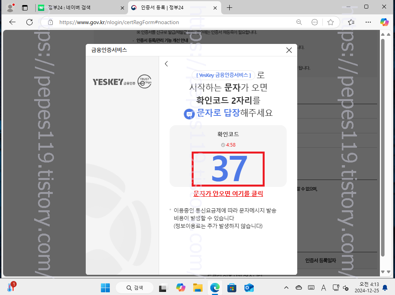
Task: Open Microsoft Store from the taskbar
Action: tap(232, 288)
